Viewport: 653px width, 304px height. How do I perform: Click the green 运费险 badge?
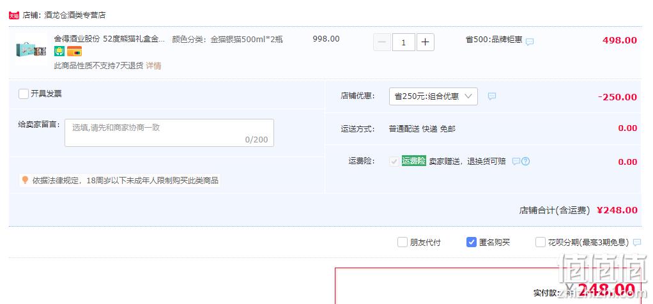pyautogui.click(x=413, y=161)
